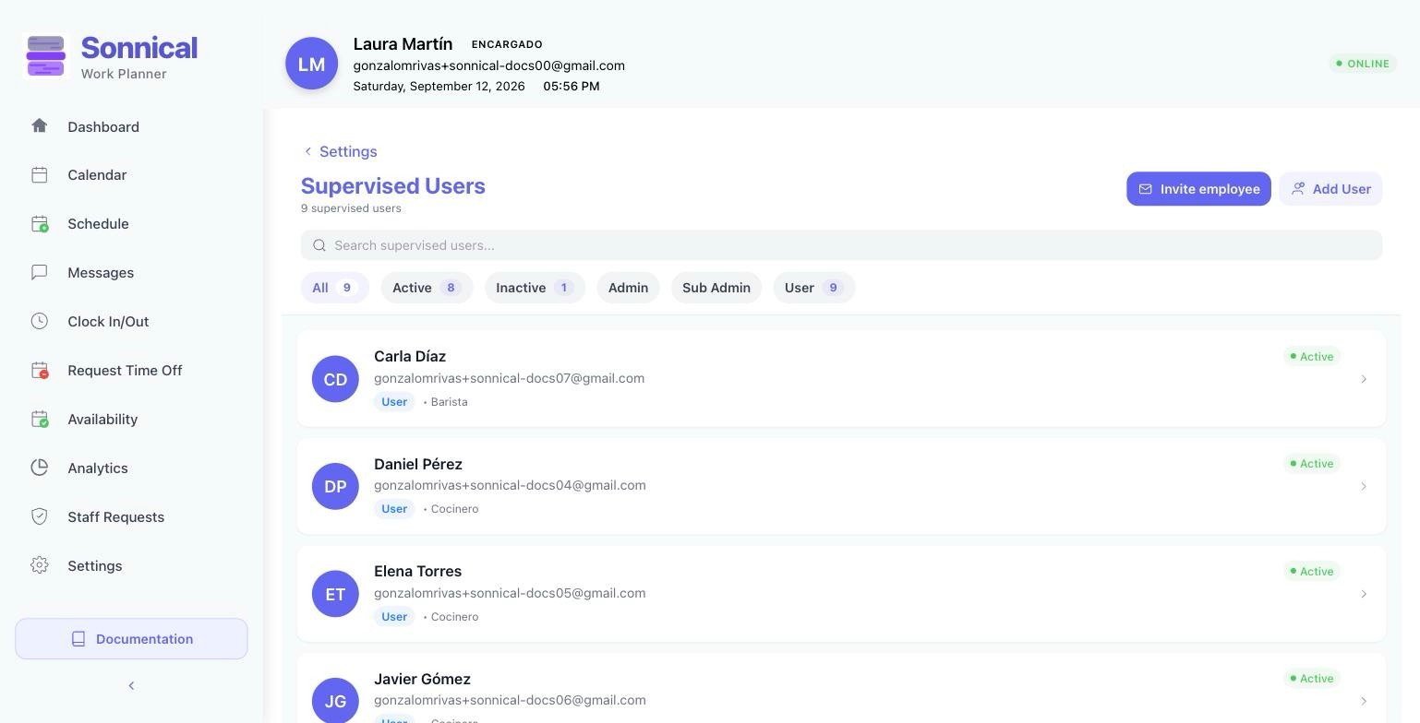Click the Clock In/Out clock icon
This screenshot has width=1420, height=723.
click(39, 321)
